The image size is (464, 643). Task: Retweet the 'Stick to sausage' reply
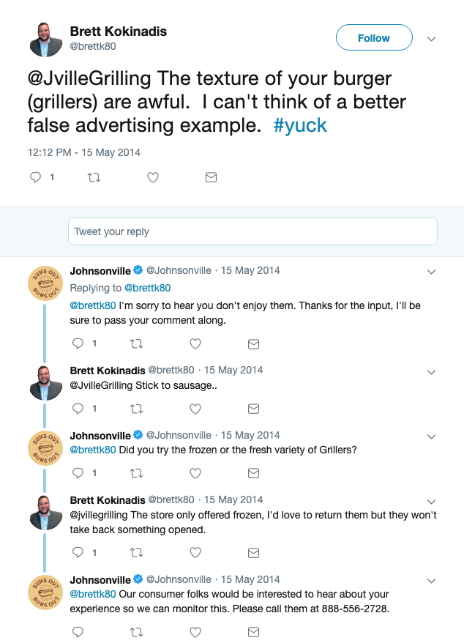[137, 409]
